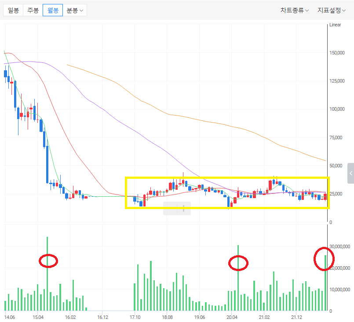Click the 15.04 date axis label

point(38,317)
